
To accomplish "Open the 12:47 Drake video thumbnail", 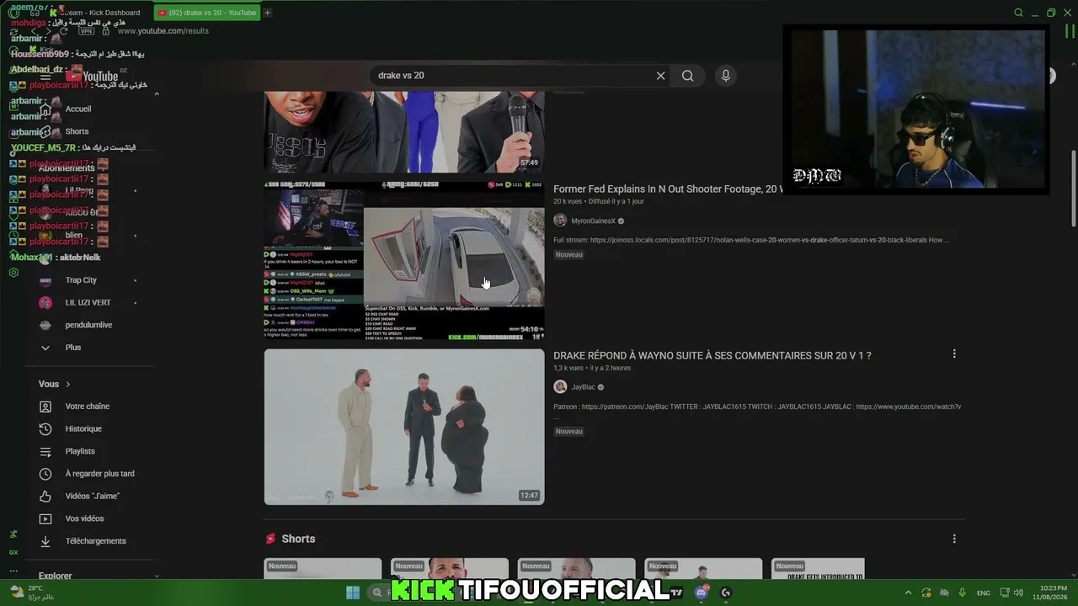I will [404, 427].
